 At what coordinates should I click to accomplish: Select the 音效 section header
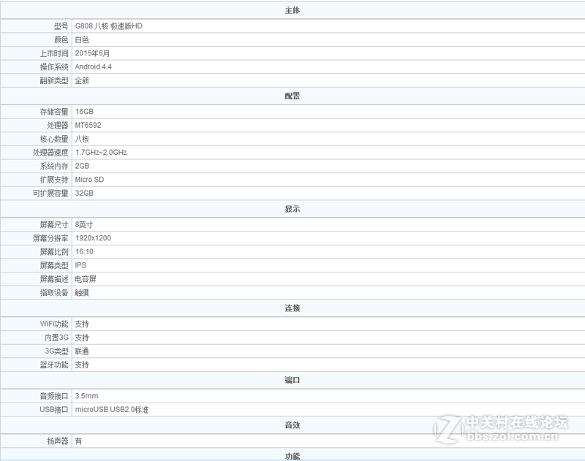pyautogui.click(x=292, y=425)
